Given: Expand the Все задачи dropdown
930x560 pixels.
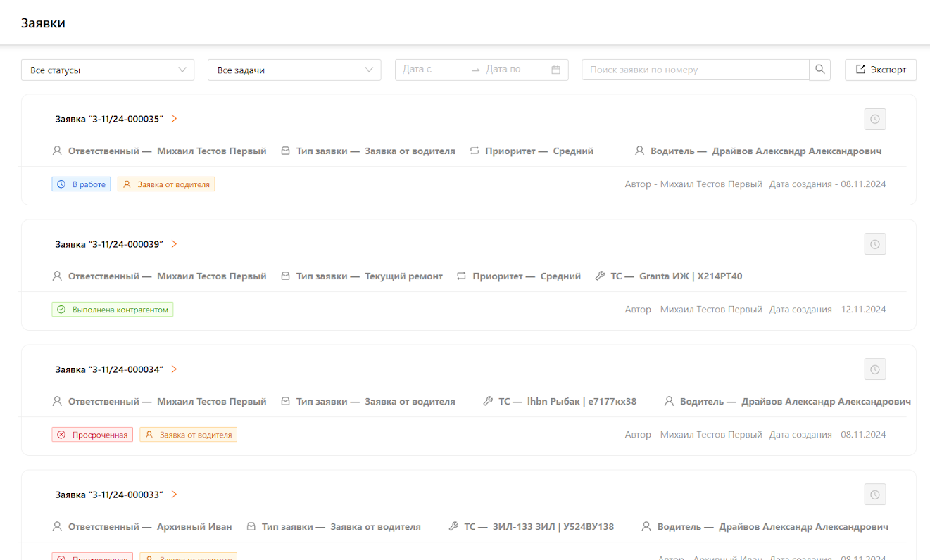Looking at the screenshot, I should coord(294,70).
